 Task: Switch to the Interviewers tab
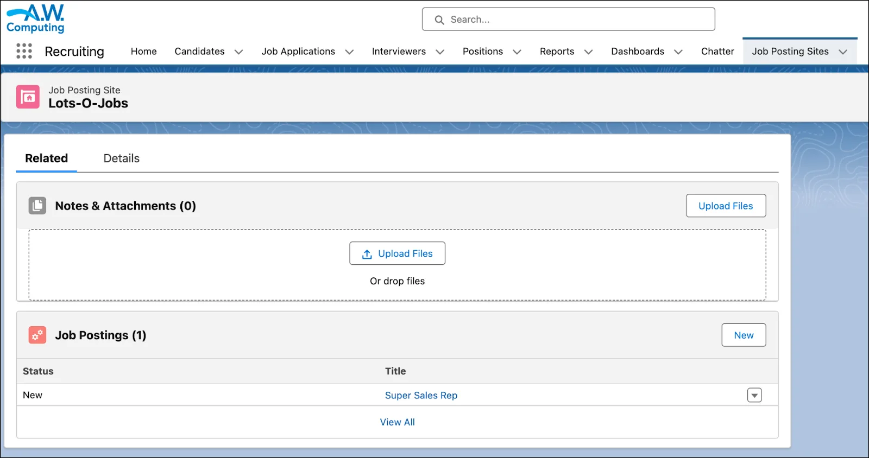click(399, 51)
